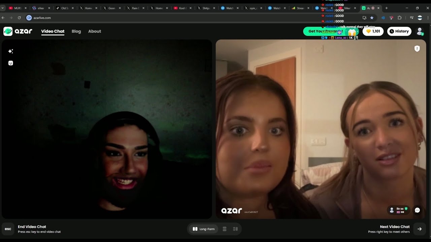Open the Blog nav item

click(76, 31)
